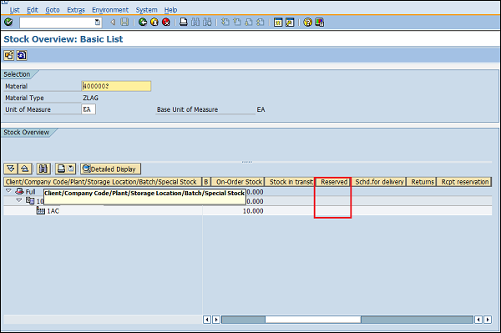
Task: Click the Rcpt reservation column header
Action: coord(464,182)
